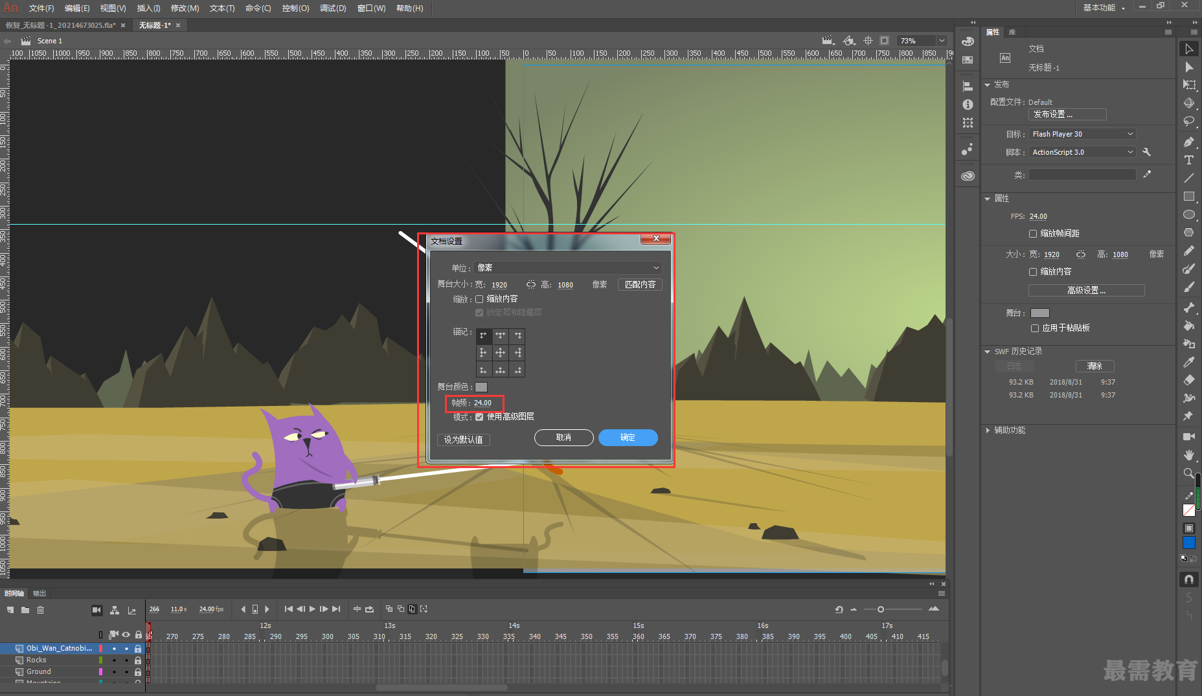This screenshot has width=1202, height=696.
Task: Select the PolyStar tool
Action: [x=1189, y=232]
